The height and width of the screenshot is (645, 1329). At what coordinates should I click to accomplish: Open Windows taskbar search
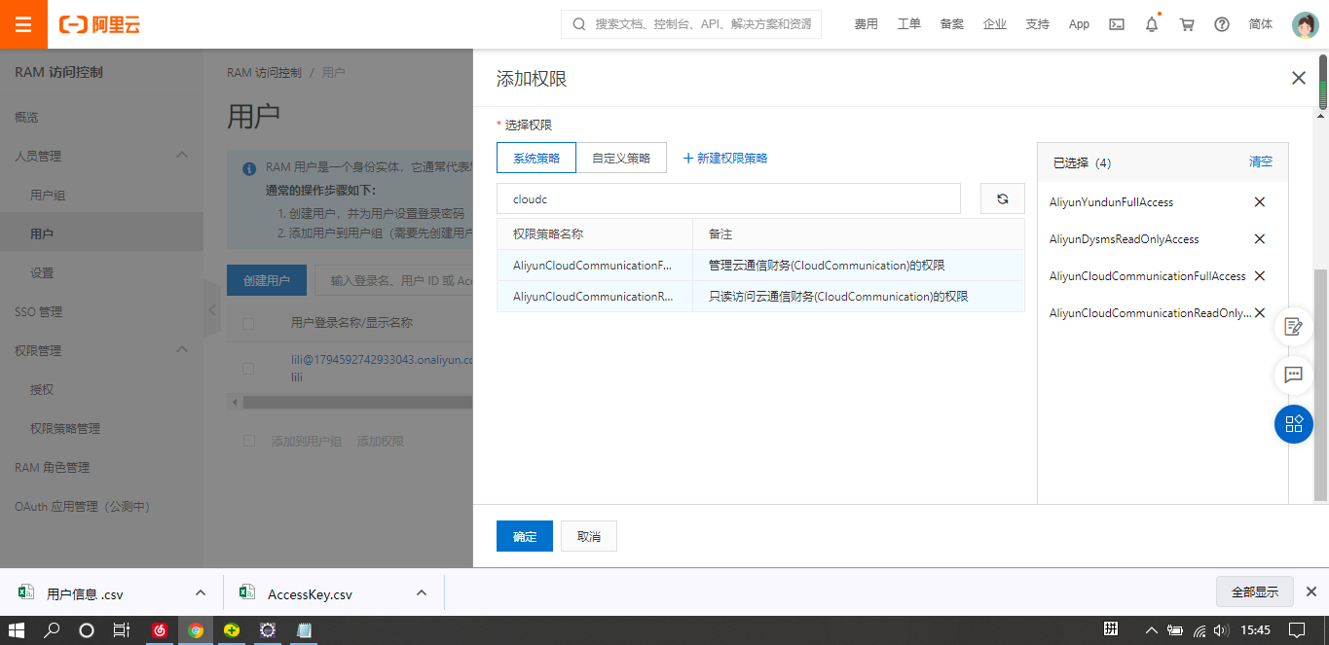click(x=52, y=630)
